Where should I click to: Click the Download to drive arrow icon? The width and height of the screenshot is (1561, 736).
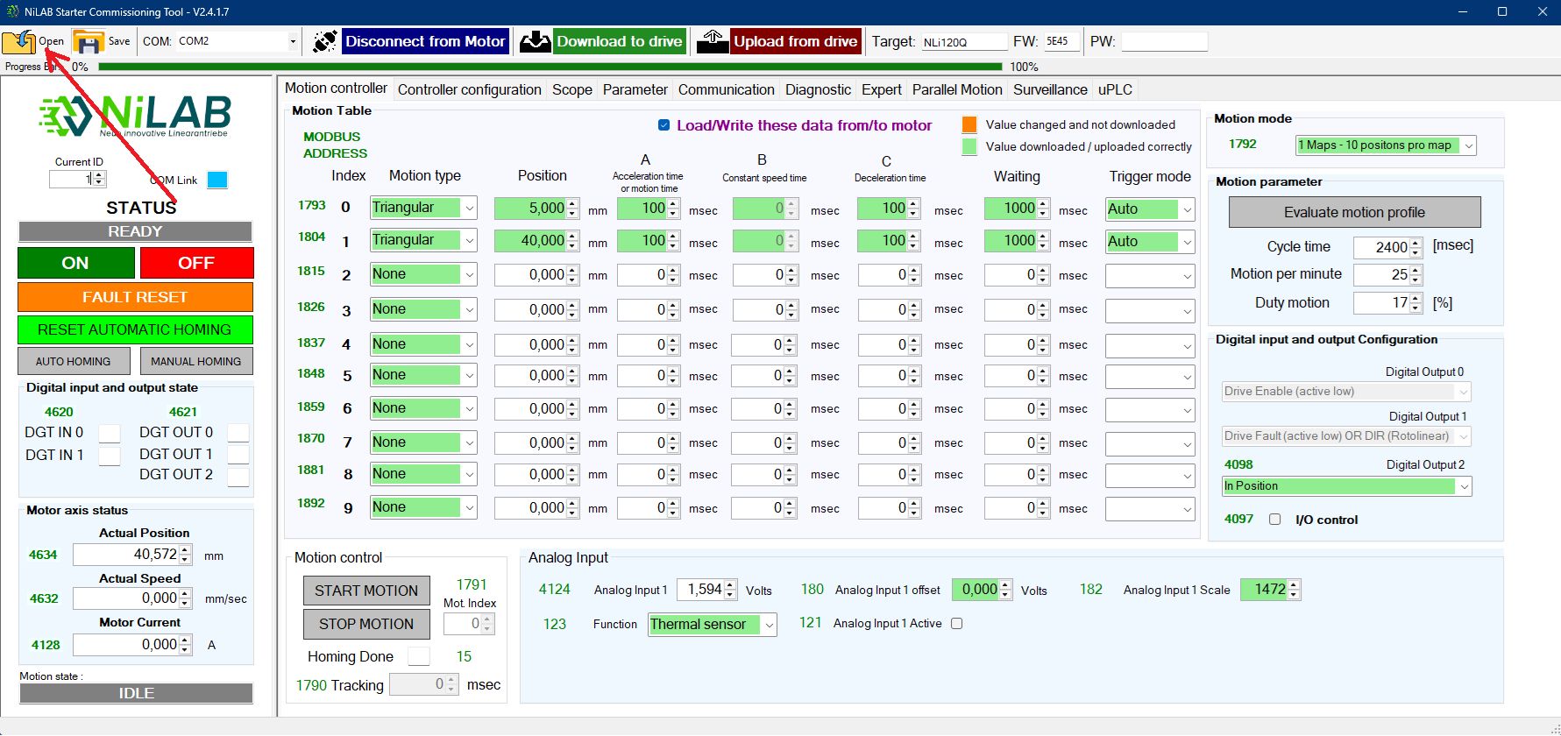[x=535, y=41]
